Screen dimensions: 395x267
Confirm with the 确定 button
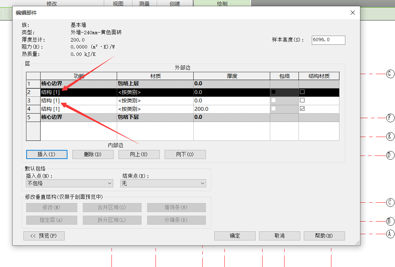point(235,236)
